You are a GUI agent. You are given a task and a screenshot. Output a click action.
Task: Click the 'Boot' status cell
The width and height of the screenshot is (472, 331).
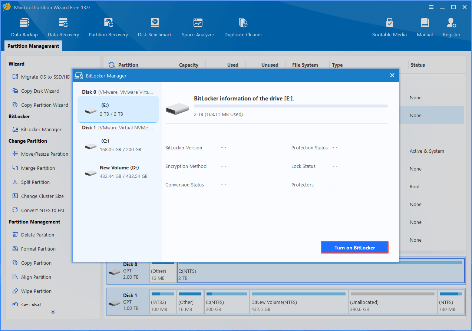pos(415,186)
